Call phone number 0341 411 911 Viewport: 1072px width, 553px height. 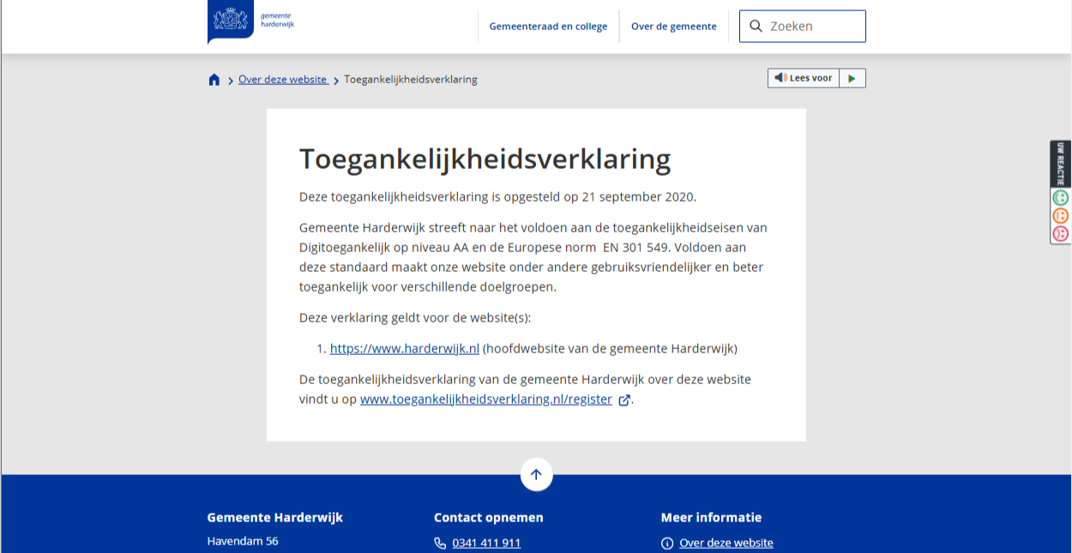point(486,543)
